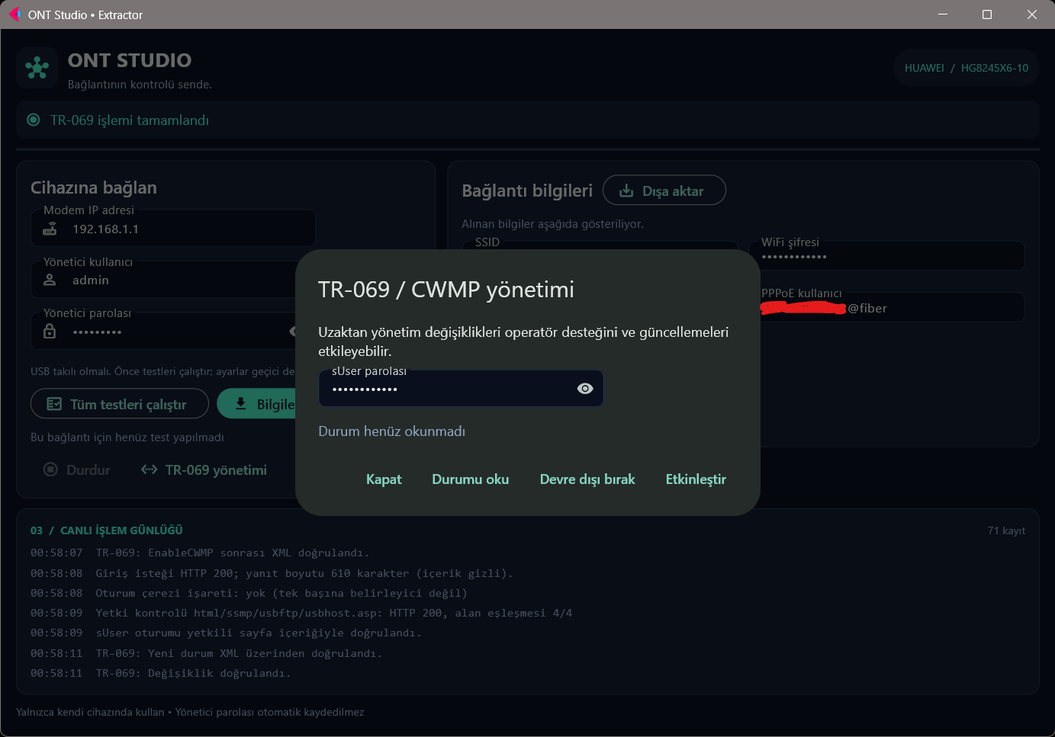Image resolution: width=1055 pixels, height=737 pixels.
Task: Click the Modem IP adresi field
Action: (173, 229)
